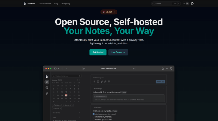Go to the next month in the calendar
The image size is (218, 121).
point(80,80)
